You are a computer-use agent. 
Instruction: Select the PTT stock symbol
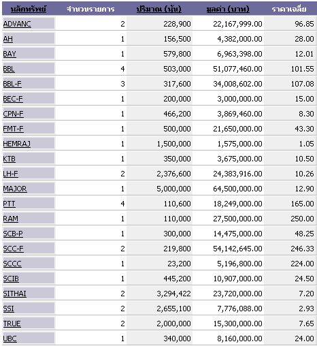pos(9,204)
